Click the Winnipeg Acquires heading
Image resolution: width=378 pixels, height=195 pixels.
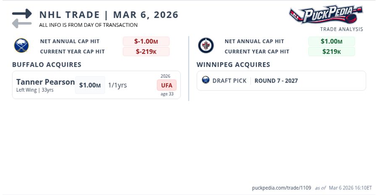pos(233,65)
